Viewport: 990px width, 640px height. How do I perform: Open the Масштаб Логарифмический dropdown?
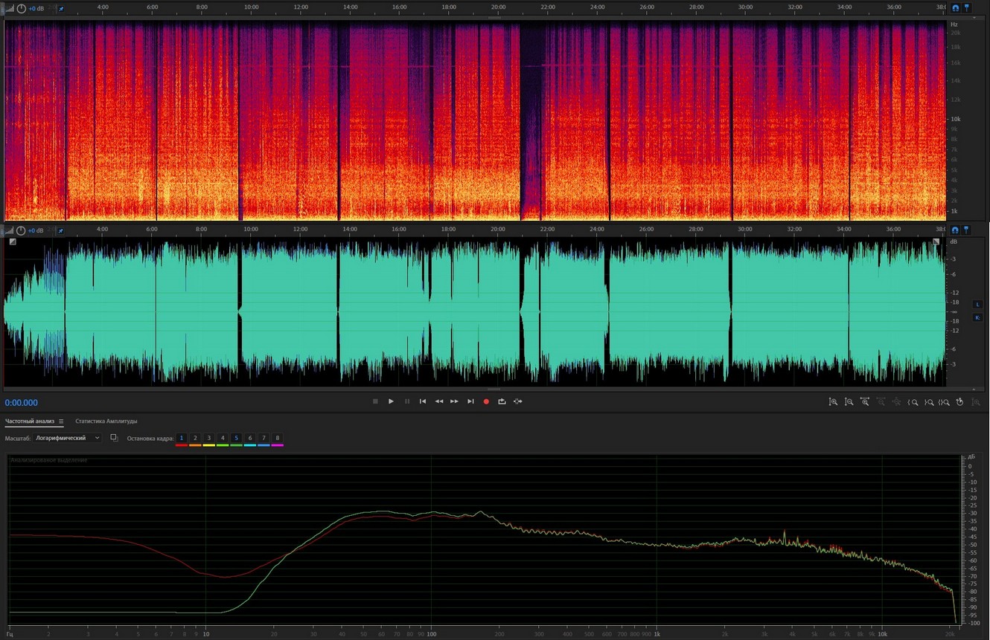click(67, 439)
